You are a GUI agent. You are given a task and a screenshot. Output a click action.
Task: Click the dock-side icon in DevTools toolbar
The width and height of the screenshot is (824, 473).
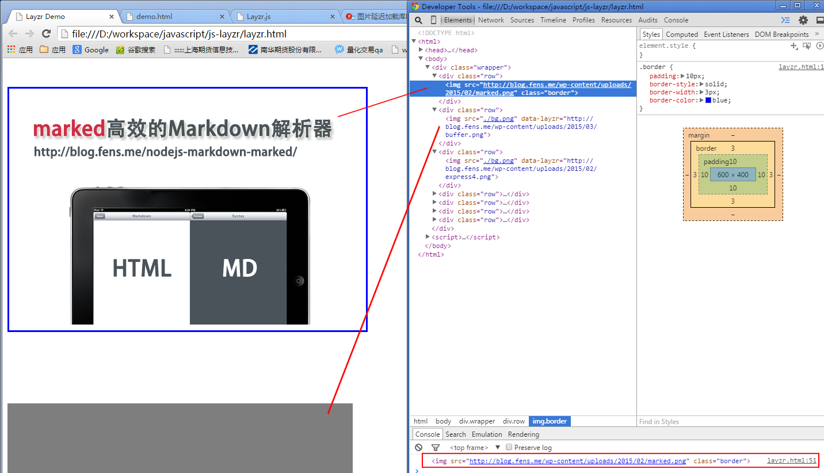pyautogui.click(x=819, y=20)
